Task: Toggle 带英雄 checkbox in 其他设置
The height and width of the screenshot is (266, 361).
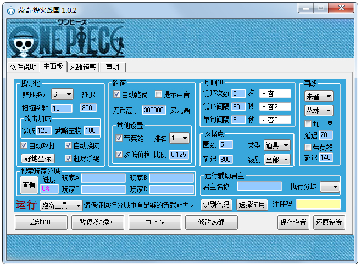Action: click(119, 138)
